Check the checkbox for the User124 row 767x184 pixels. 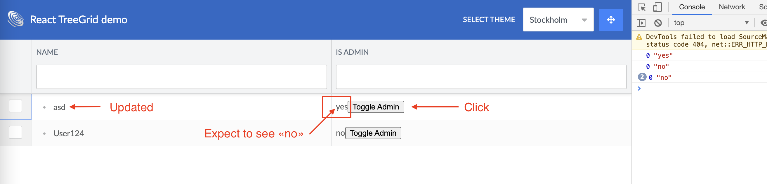click(x=15, y=132)
